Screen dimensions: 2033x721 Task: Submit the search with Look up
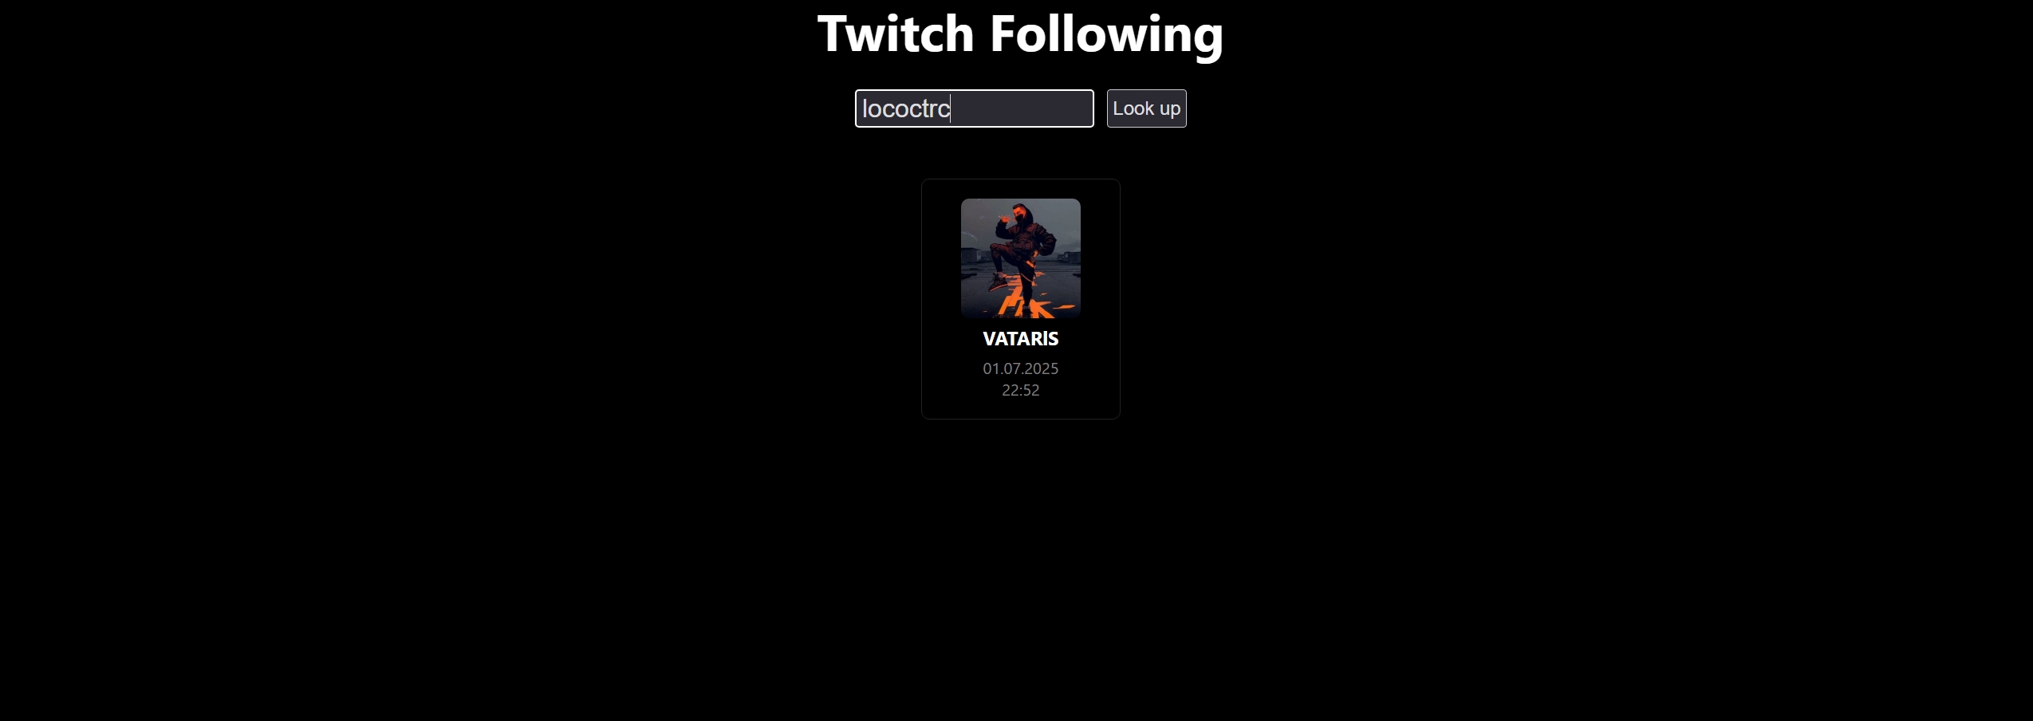pyautogui.click(x=1146, y=108)
